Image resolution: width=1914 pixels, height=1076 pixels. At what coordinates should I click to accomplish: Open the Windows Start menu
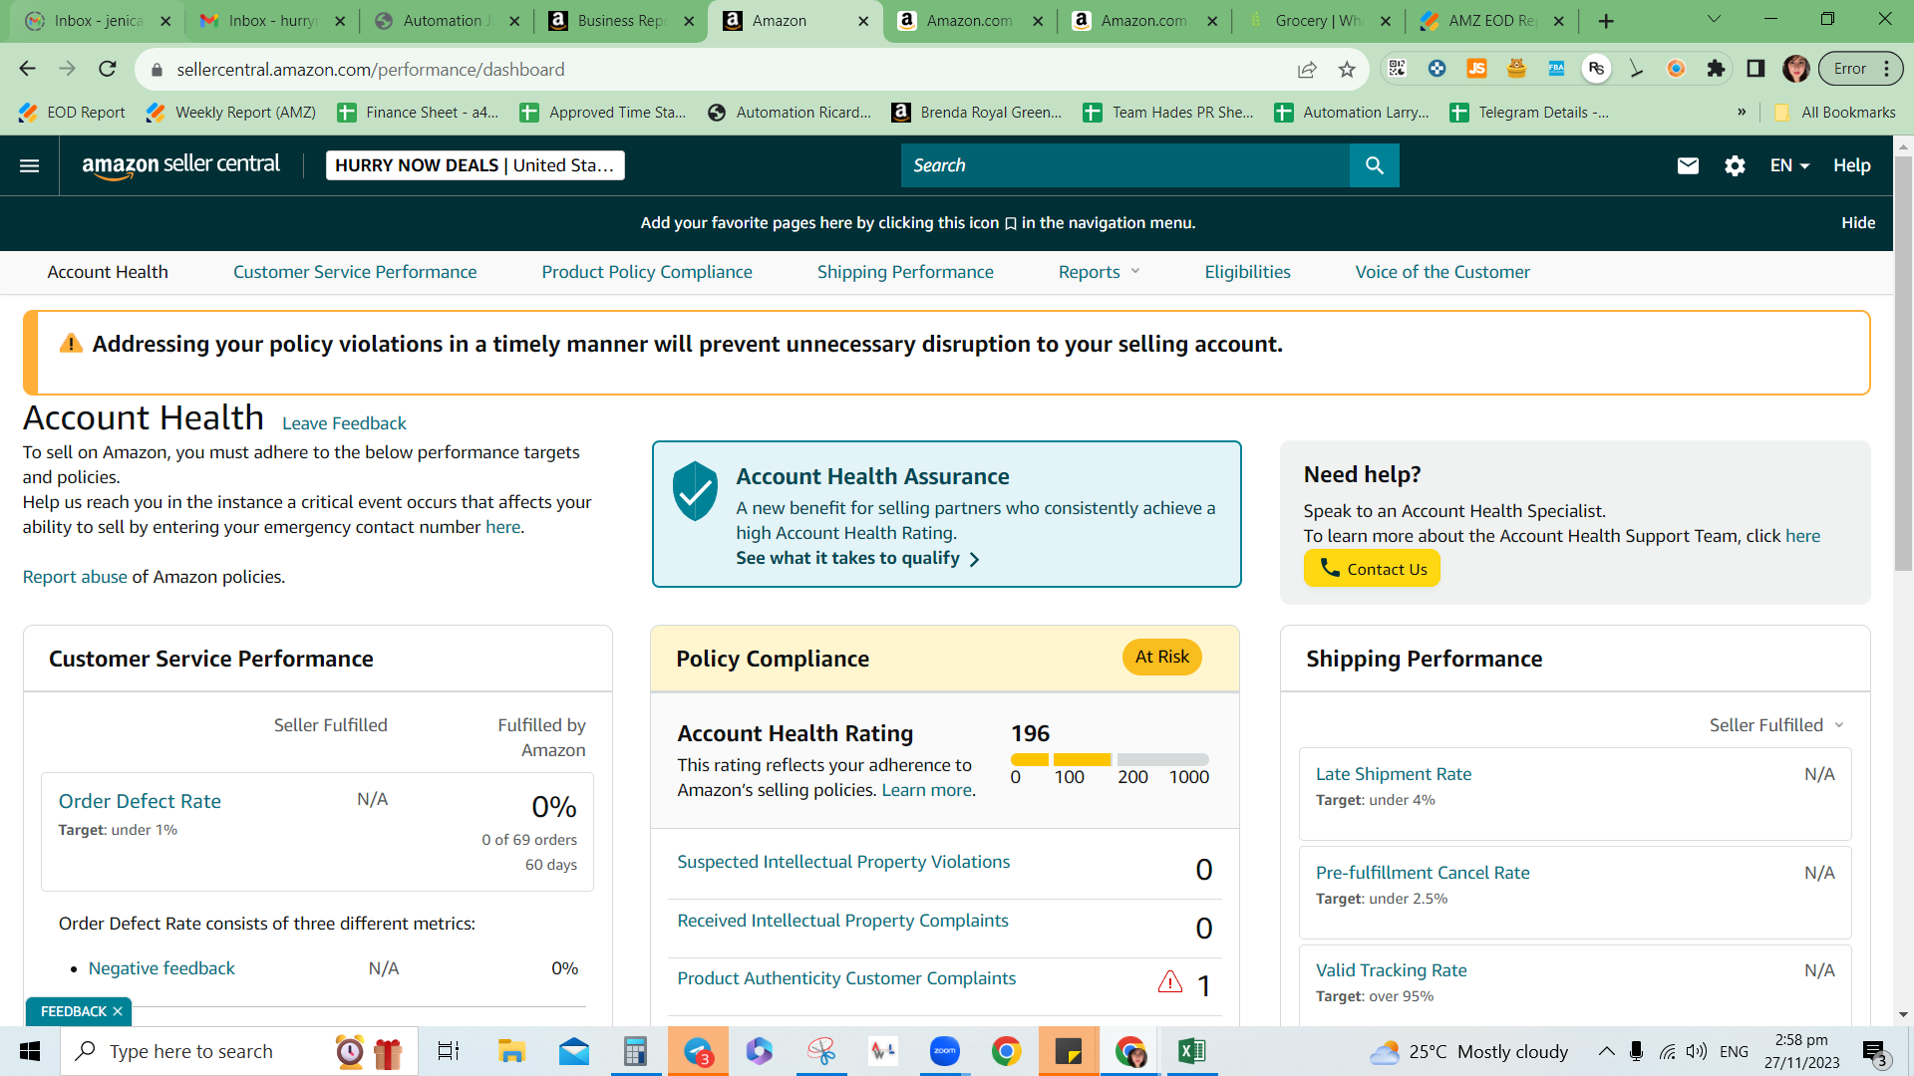pyautogui.click(x=30, y=1051)
